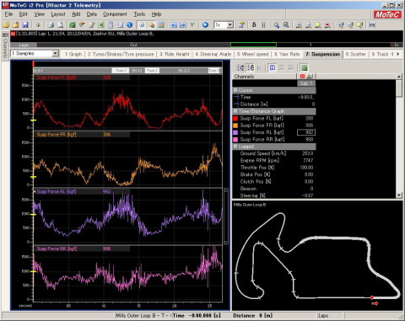Click the blue info circle icon

point(130,25)
